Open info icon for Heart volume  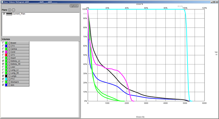(8, 58)
